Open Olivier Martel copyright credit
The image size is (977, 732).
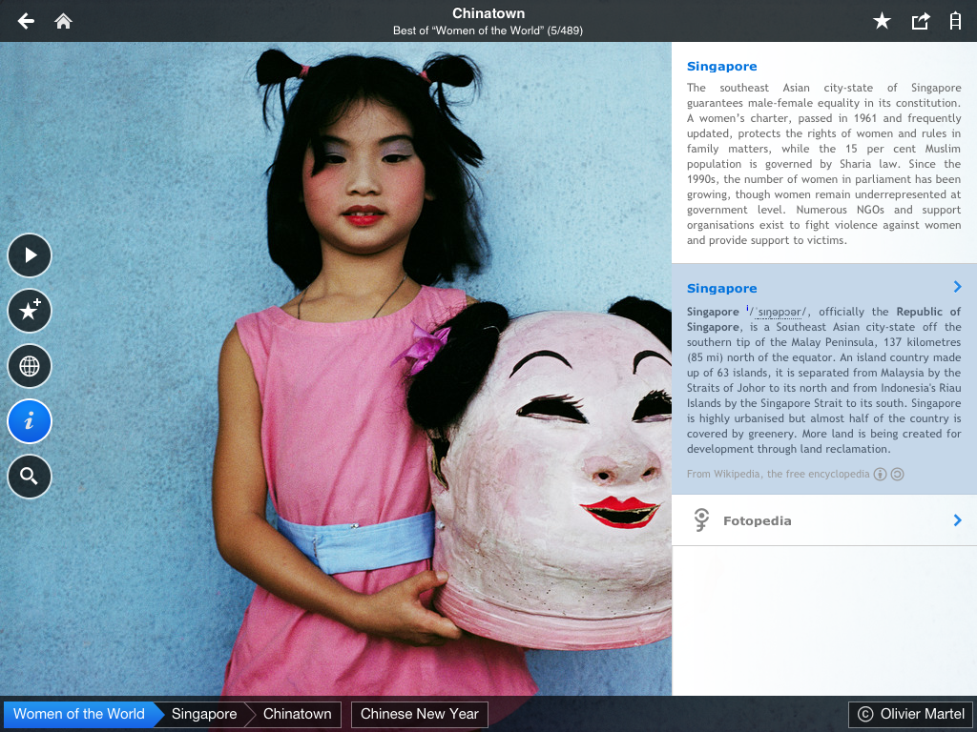(910, 714)
